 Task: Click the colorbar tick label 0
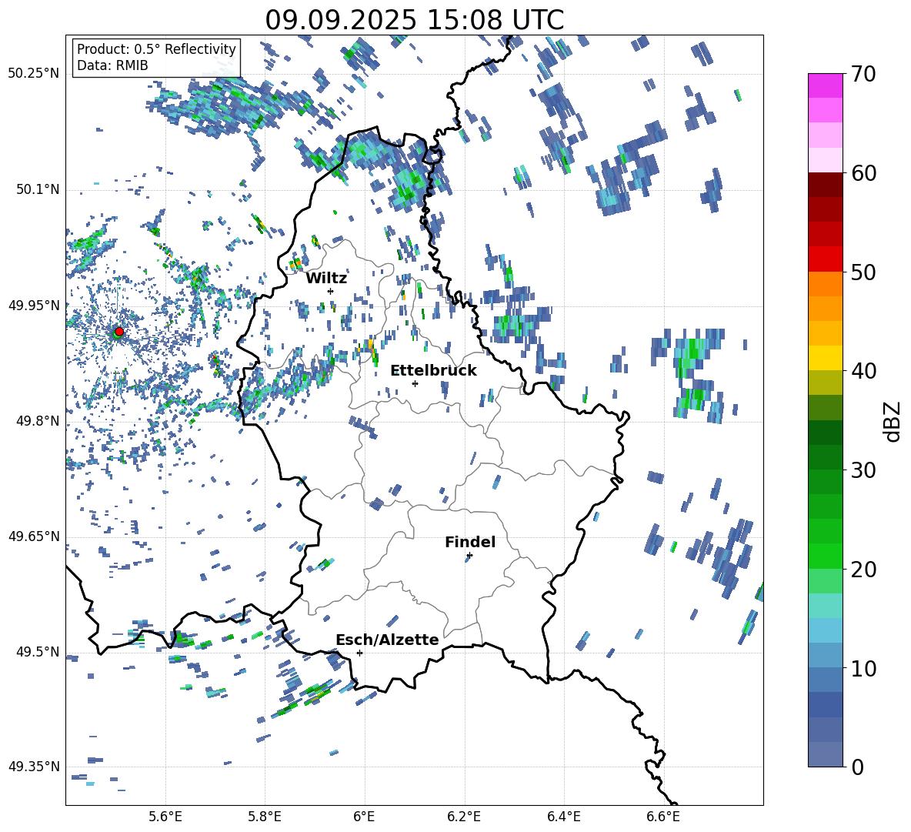click(x=858, y=767)
